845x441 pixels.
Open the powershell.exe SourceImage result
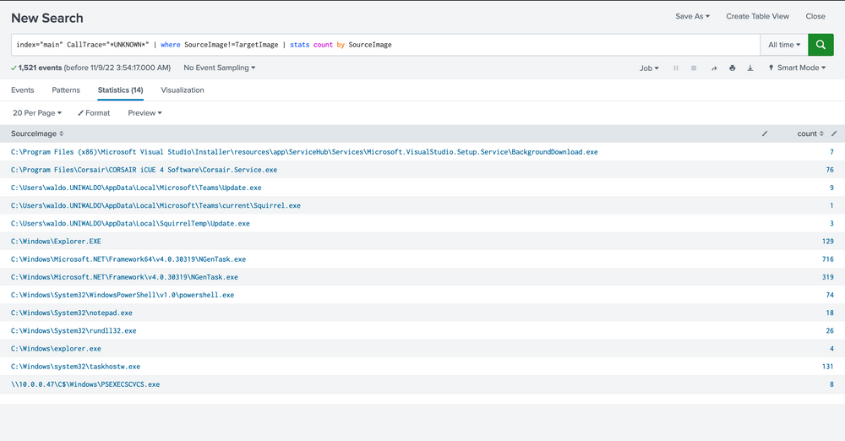123,295
